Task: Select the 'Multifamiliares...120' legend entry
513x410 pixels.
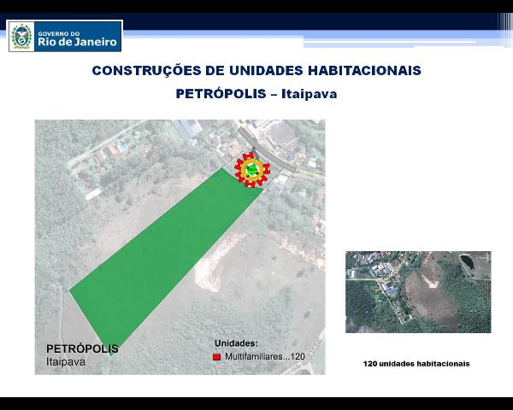Action: tap(265, 355)
